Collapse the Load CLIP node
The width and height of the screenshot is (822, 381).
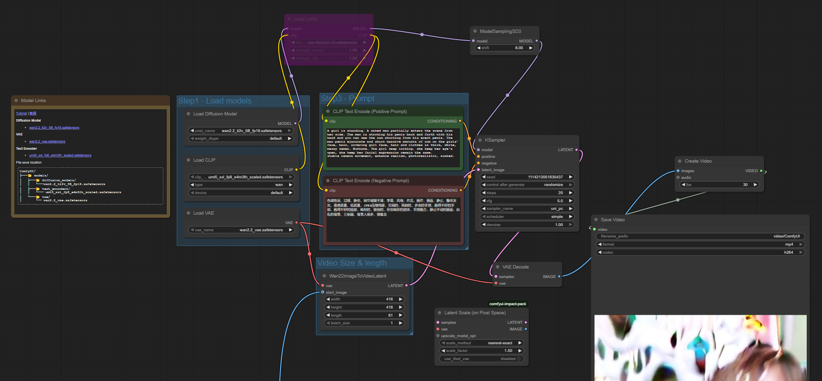click(x=188, y=160)
